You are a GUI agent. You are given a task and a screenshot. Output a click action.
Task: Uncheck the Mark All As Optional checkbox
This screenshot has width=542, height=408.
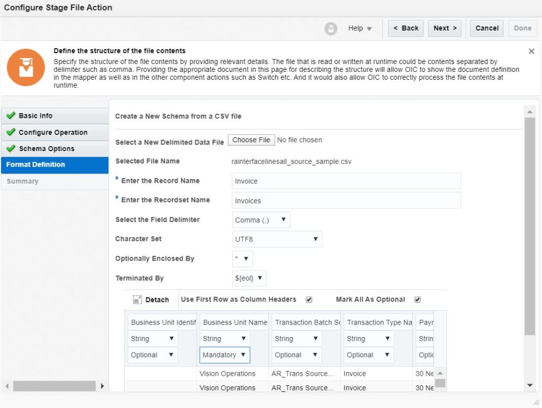[418, 300]
